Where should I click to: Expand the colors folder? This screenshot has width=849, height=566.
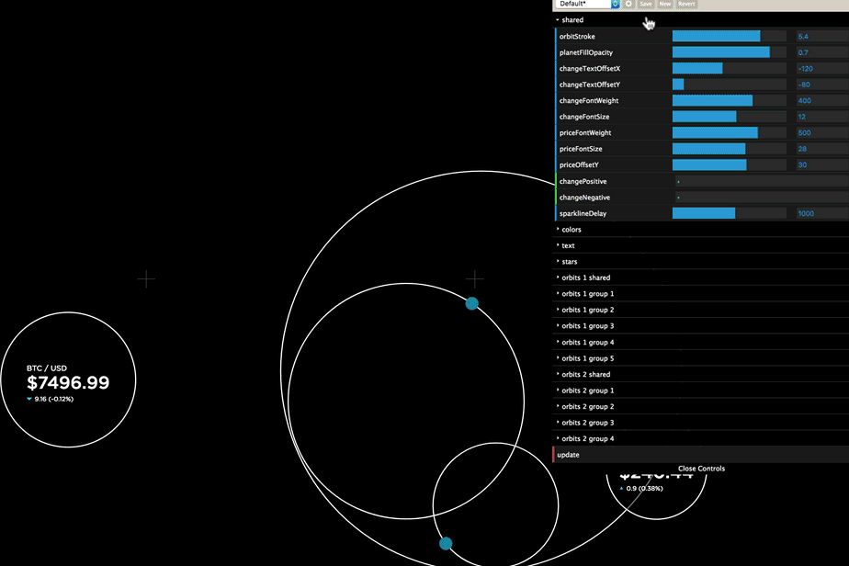click(x=701, y=230)
